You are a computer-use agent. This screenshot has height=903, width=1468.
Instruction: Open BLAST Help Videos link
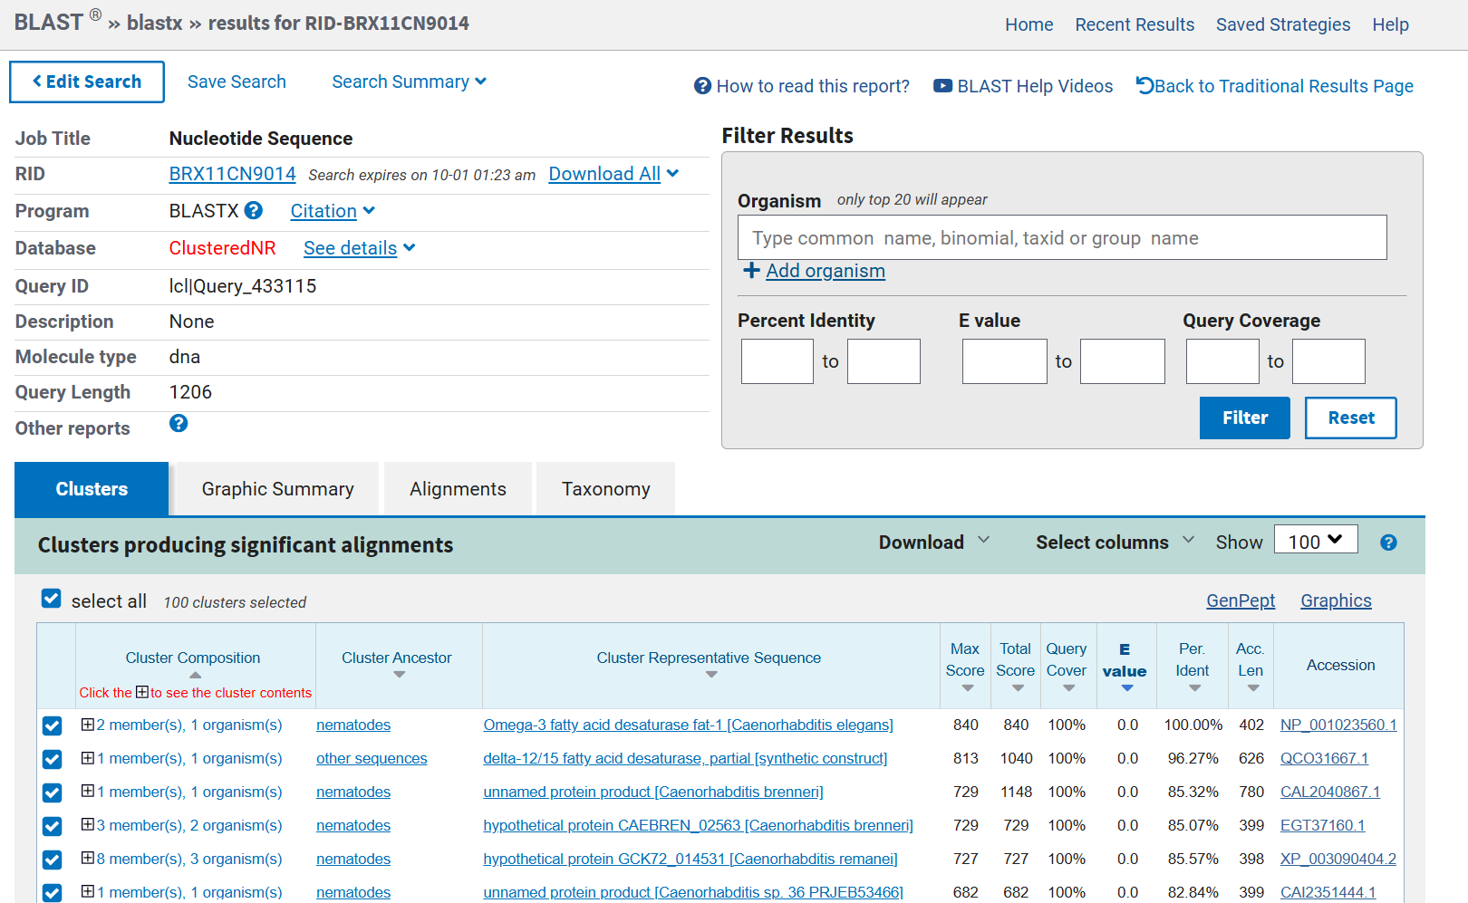[x=1023, y=86]
